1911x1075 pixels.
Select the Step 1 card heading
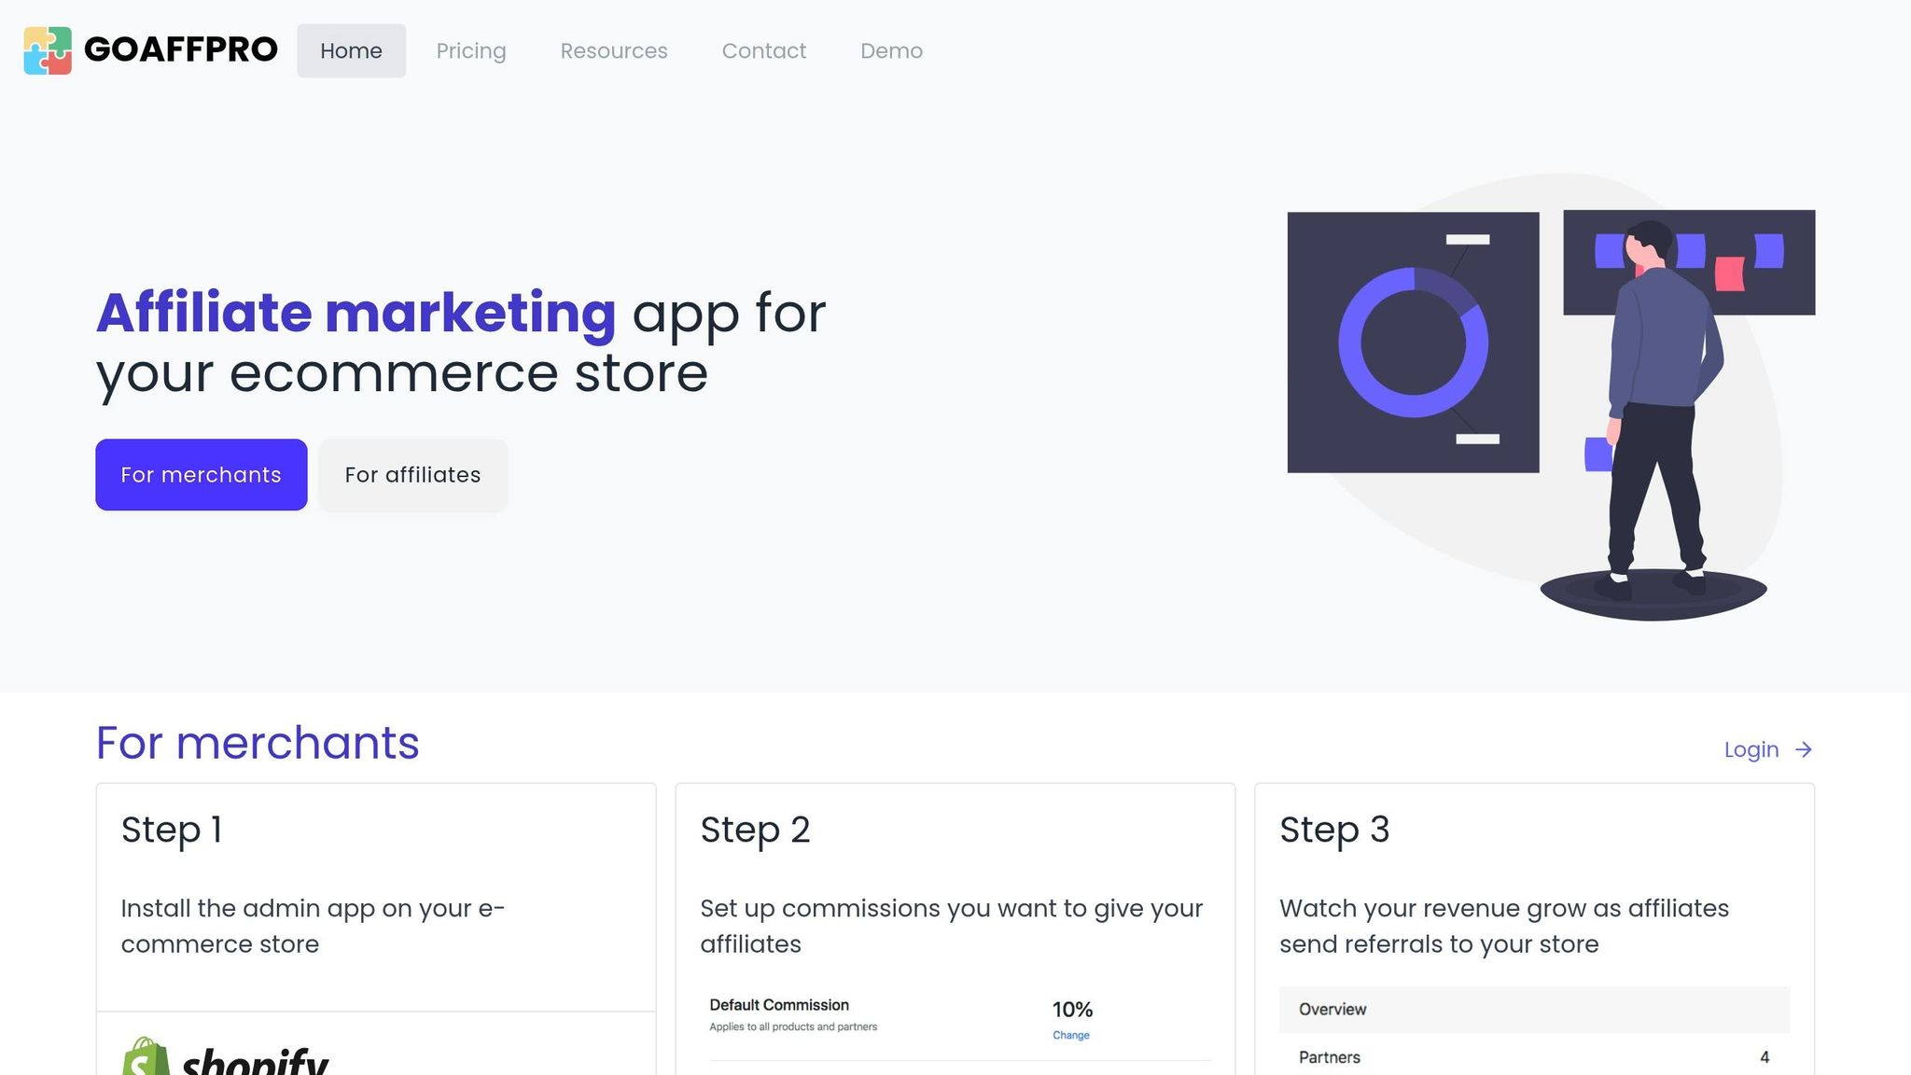[172, 830]
